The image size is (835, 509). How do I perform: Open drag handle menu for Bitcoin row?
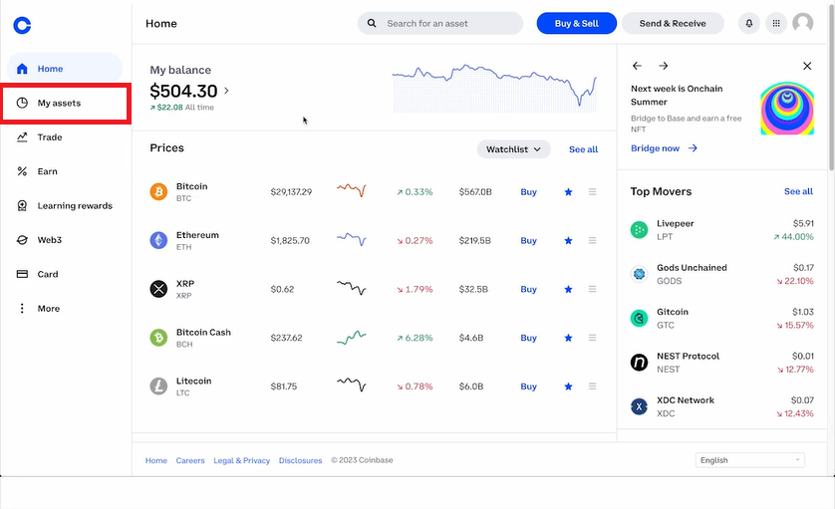coord(592,191)
